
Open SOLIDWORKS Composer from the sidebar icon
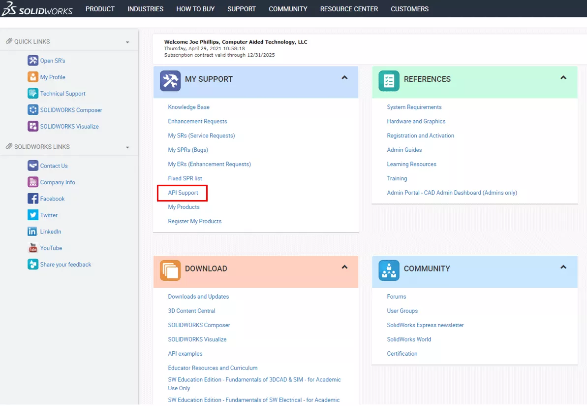(32, 109)
